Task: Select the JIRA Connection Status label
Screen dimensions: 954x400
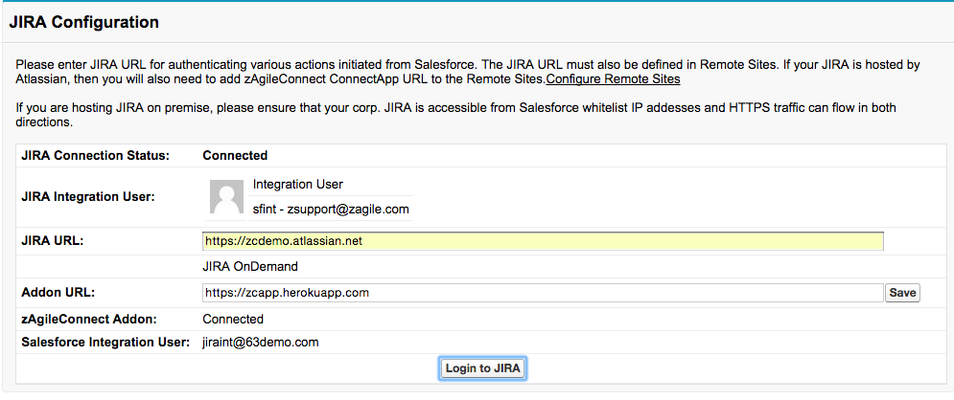Action: tap(95, 155)
